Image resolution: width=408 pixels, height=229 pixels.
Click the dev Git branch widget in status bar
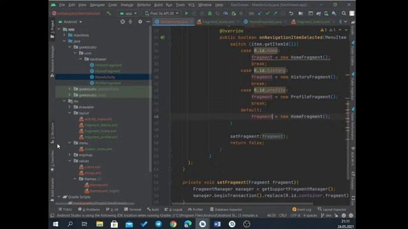(x=326, y=216)
